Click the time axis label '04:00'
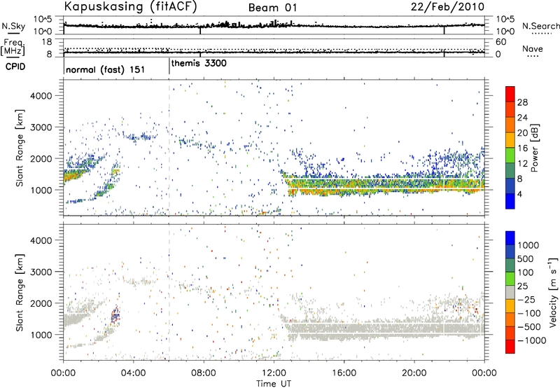Image resolution: width=560 pixels, height=388 pixels. (x=134, y=373)
